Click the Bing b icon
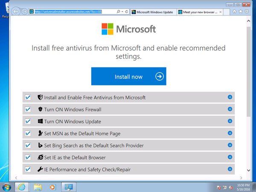The image size is (256, 192). [40, 145]
